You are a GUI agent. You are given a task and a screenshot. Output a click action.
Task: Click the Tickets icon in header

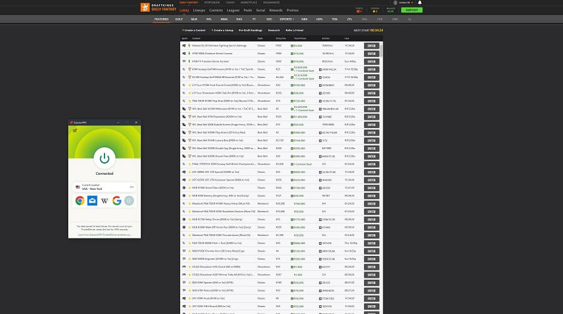[358, 11]
